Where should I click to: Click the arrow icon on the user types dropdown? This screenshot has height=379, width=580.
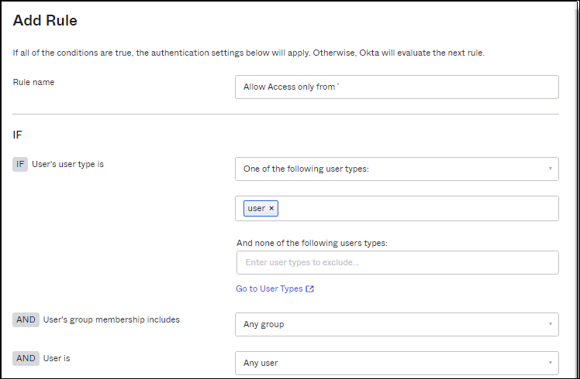point(550,169)
